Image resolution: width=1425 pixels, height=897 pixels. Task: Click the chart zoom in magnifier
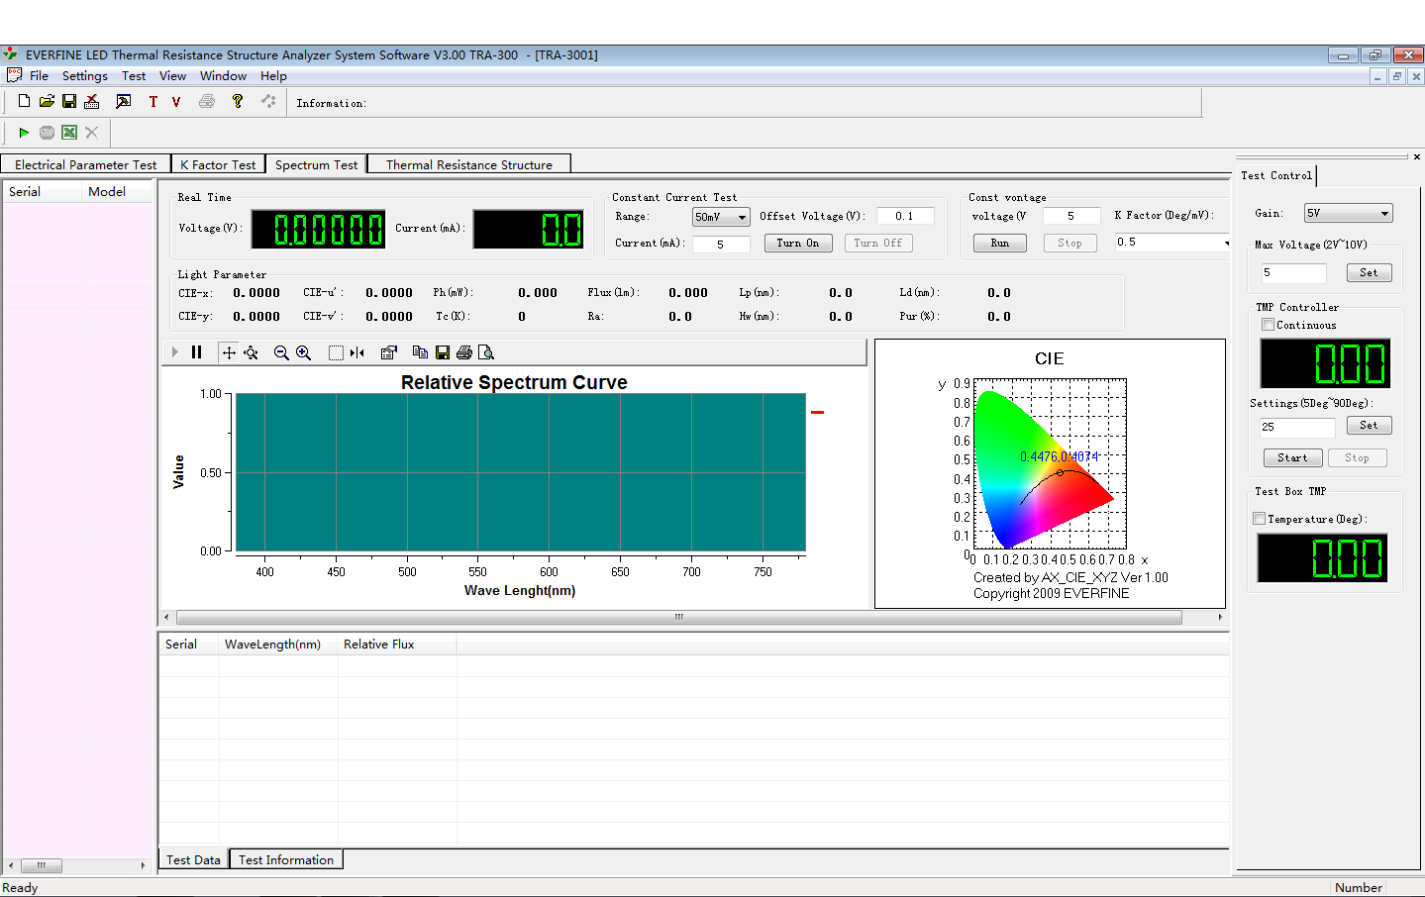(x=304, y=352)
